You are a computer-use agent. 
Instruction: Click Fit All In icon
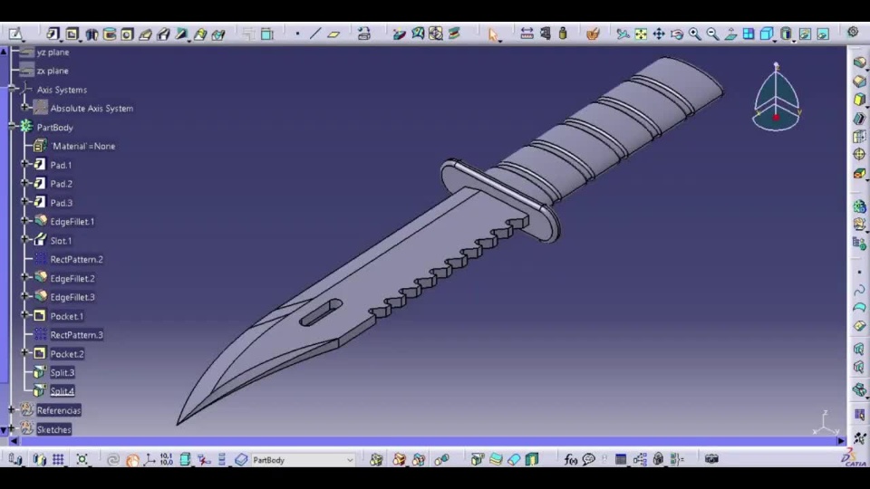pos(641,34)
